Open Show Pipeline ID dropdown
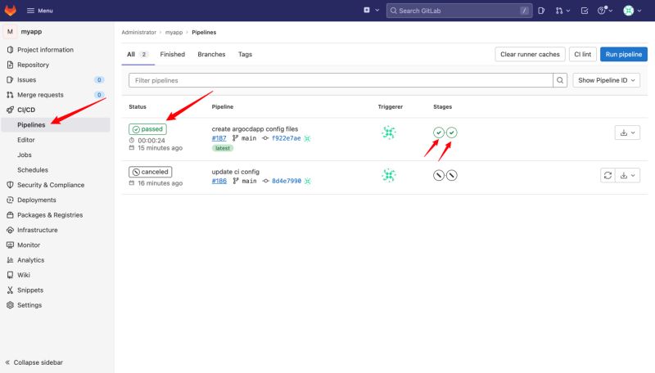This screenshot has width=655, height=373. (x=606, y=80)
